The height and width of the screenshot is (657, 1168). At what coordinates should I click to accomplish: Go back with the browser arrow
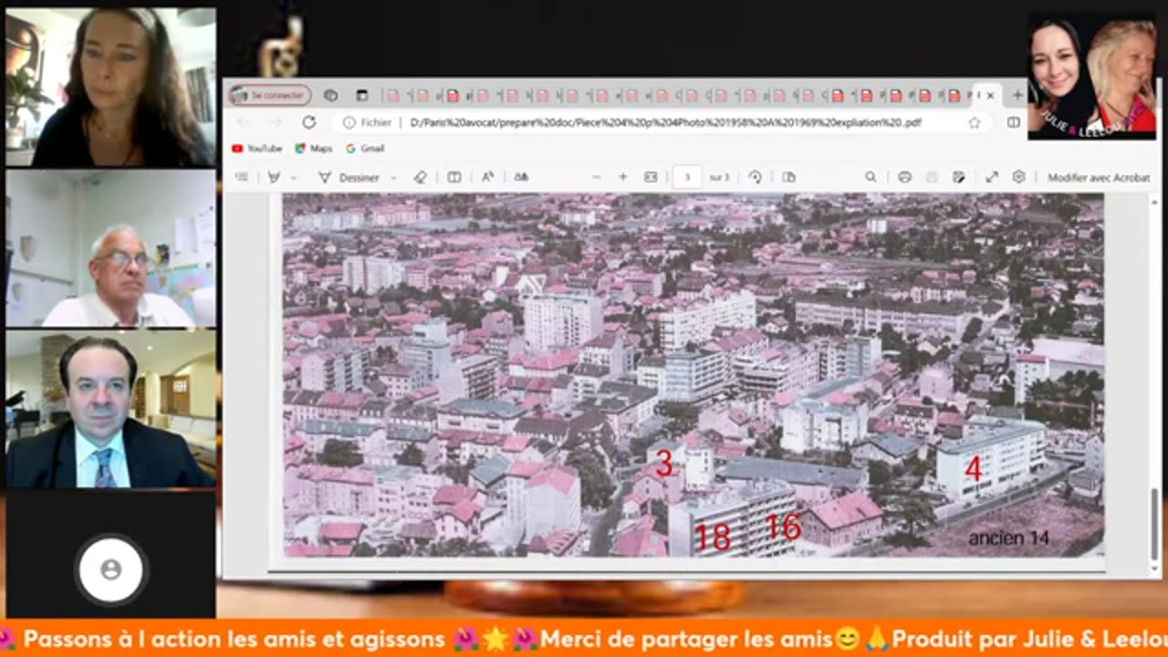(x=243, y=122)
